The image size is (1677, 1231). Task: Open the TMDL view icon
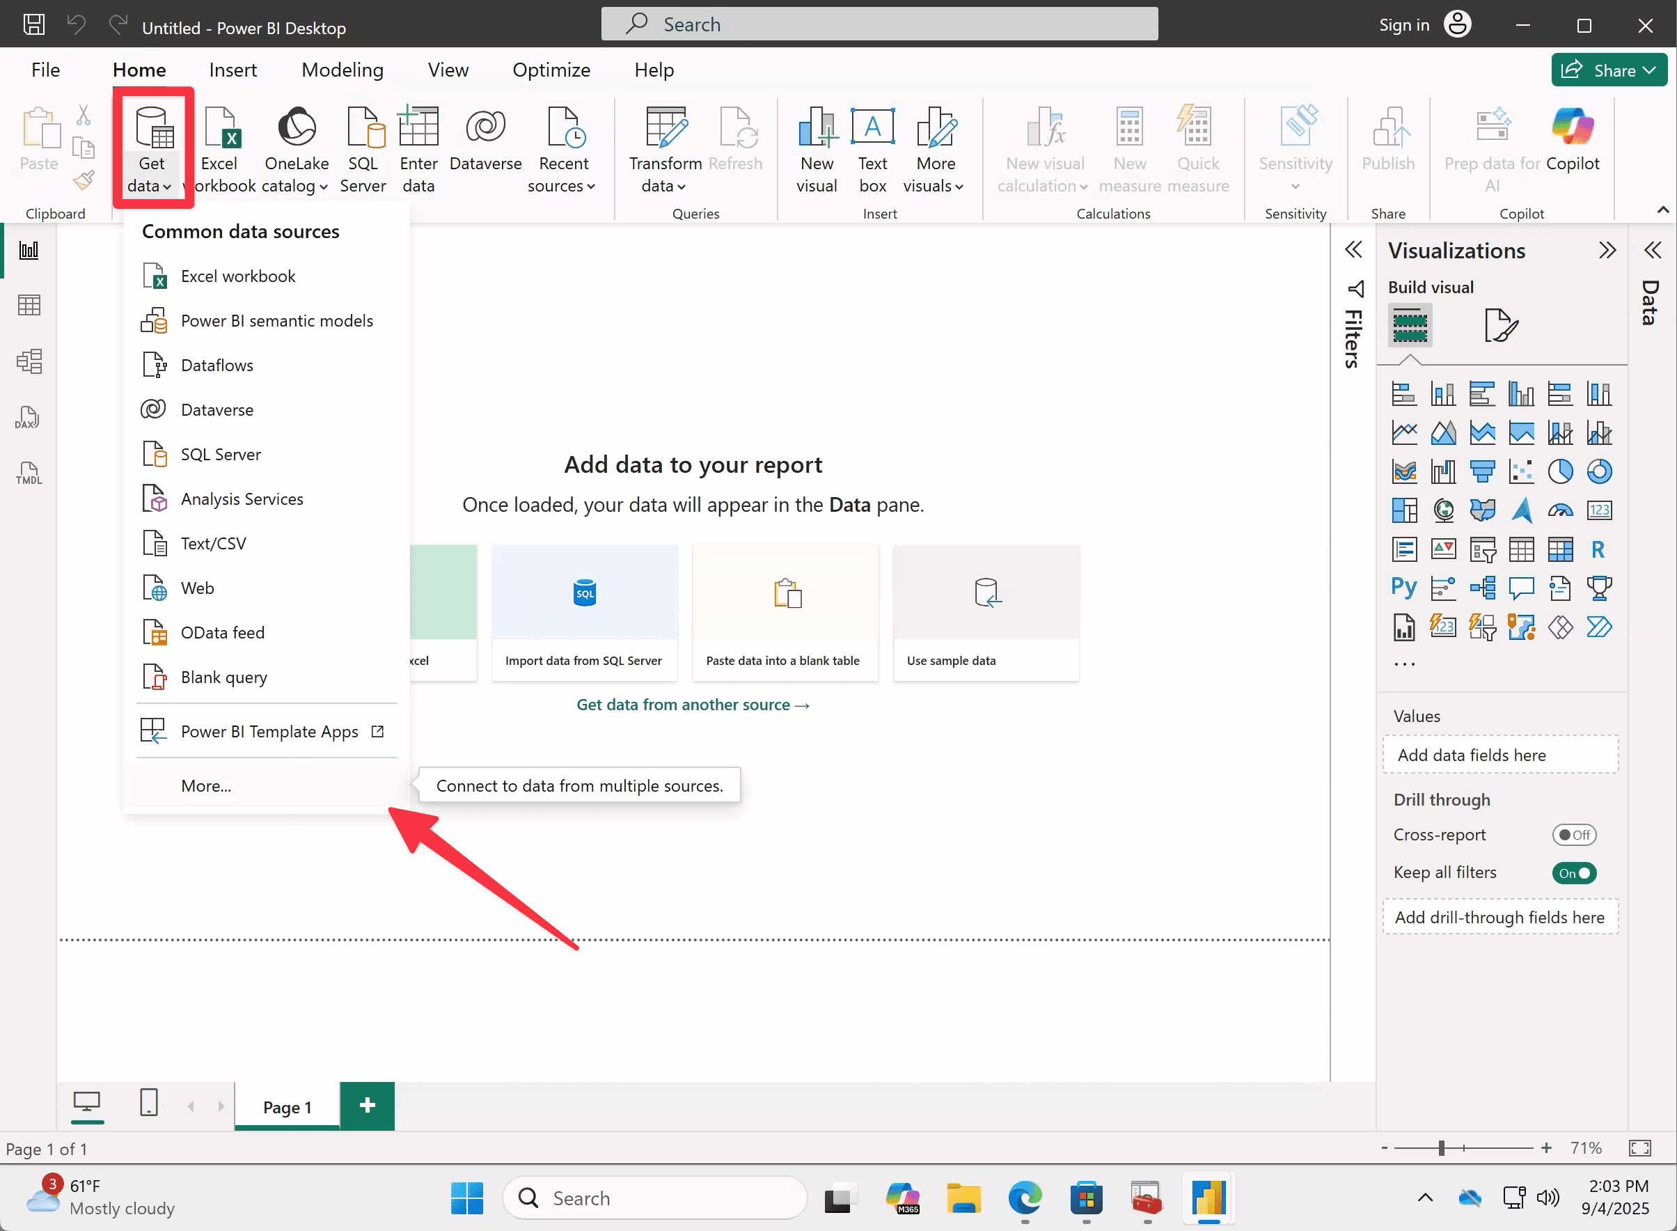click(x=29, y=473)
